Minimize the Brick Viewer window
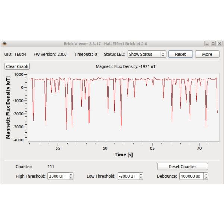 coord(206,44)
